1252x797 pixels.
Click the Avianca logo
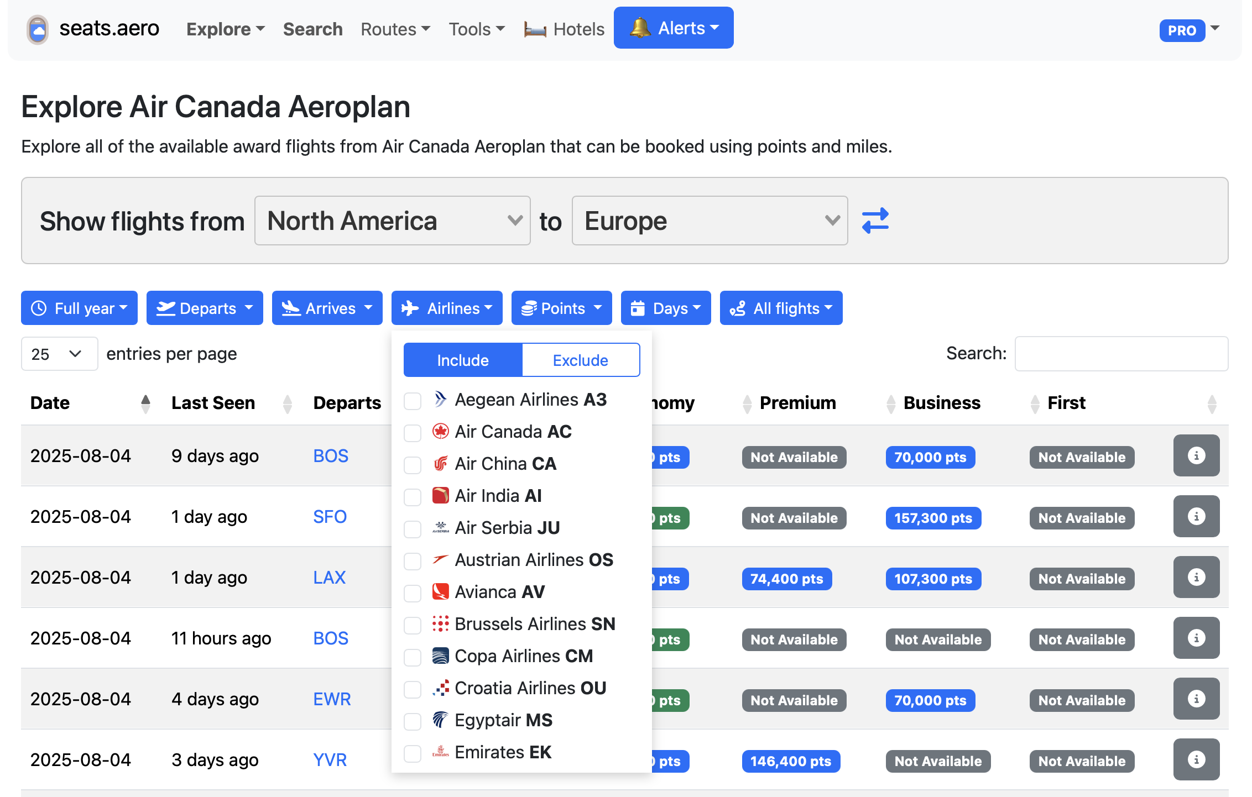pos(440,591)
